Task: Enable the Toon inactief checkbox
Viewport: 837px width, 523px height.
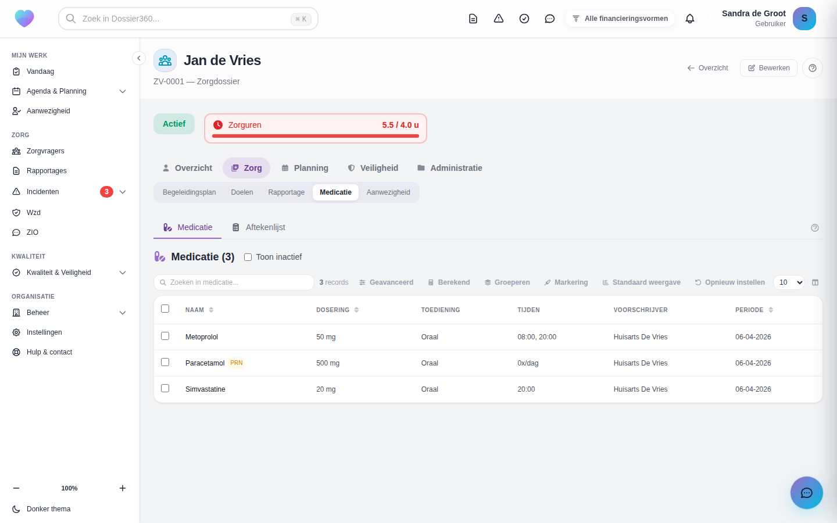Action: coord(248,257)
